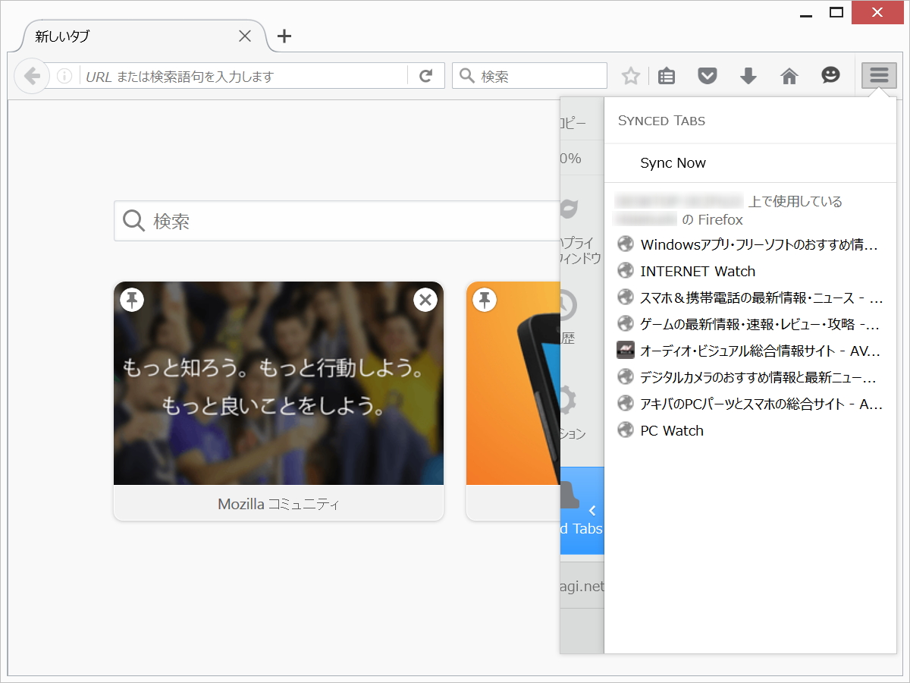Focus the 検索 search box on the page
Viewport: 910px width, 683px height.
click(303, 221)
